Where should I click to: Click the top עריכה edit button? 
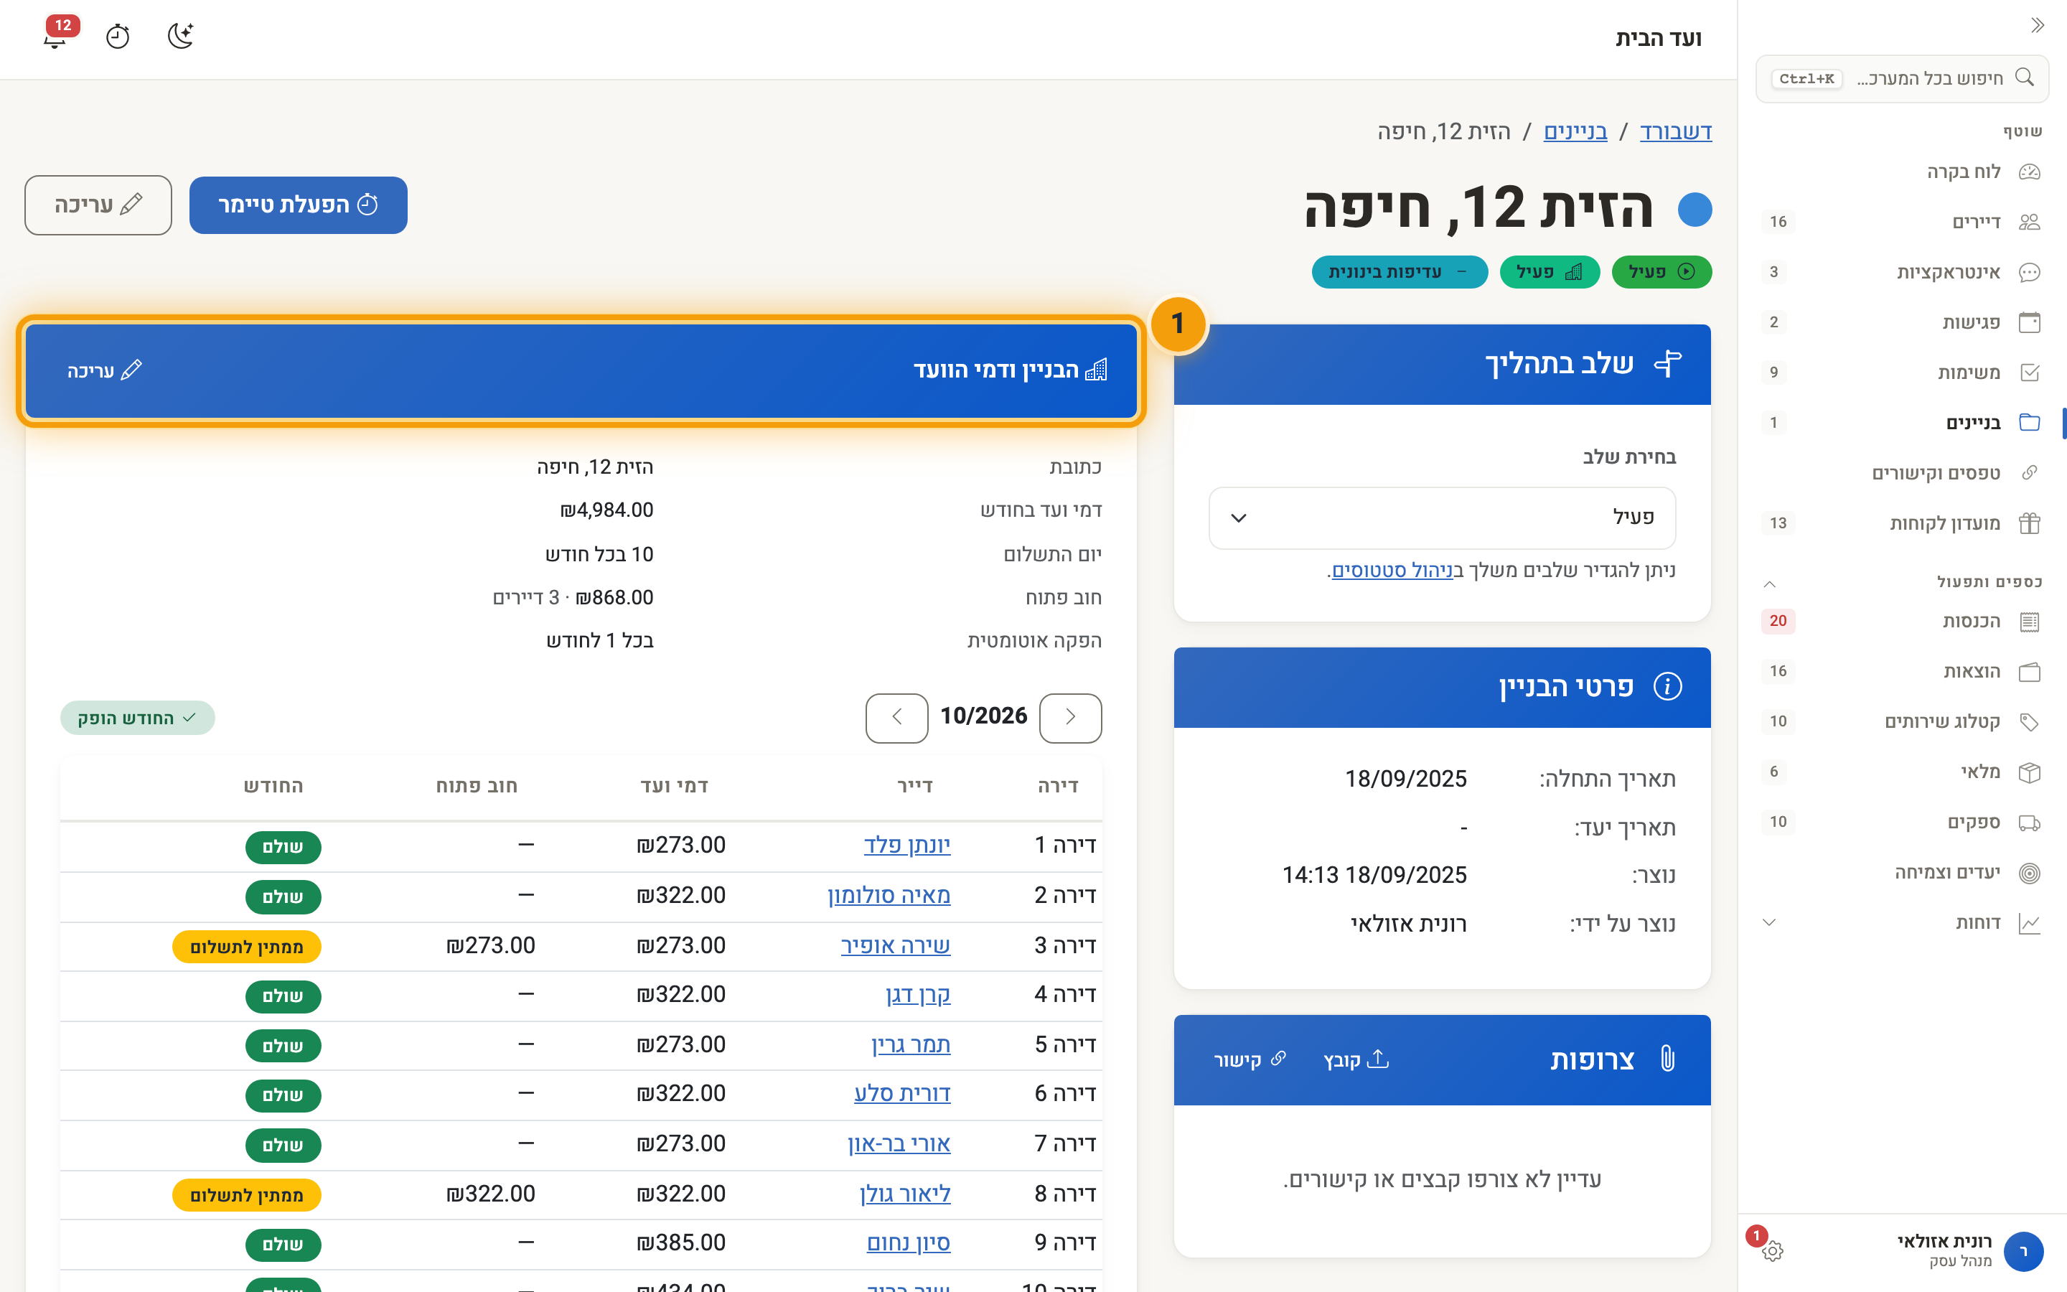click(x=98, y=205)
